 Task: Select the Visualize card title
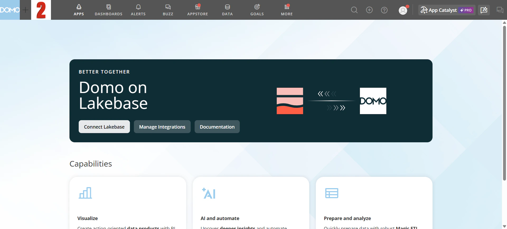point(87,218)
